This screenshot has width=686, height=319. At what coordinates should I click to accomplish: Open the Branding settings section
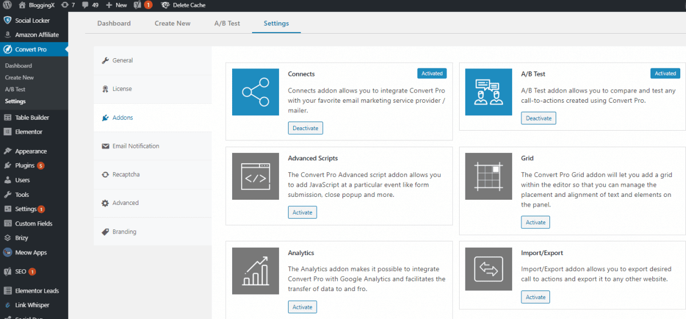click(x=153, y=232)
